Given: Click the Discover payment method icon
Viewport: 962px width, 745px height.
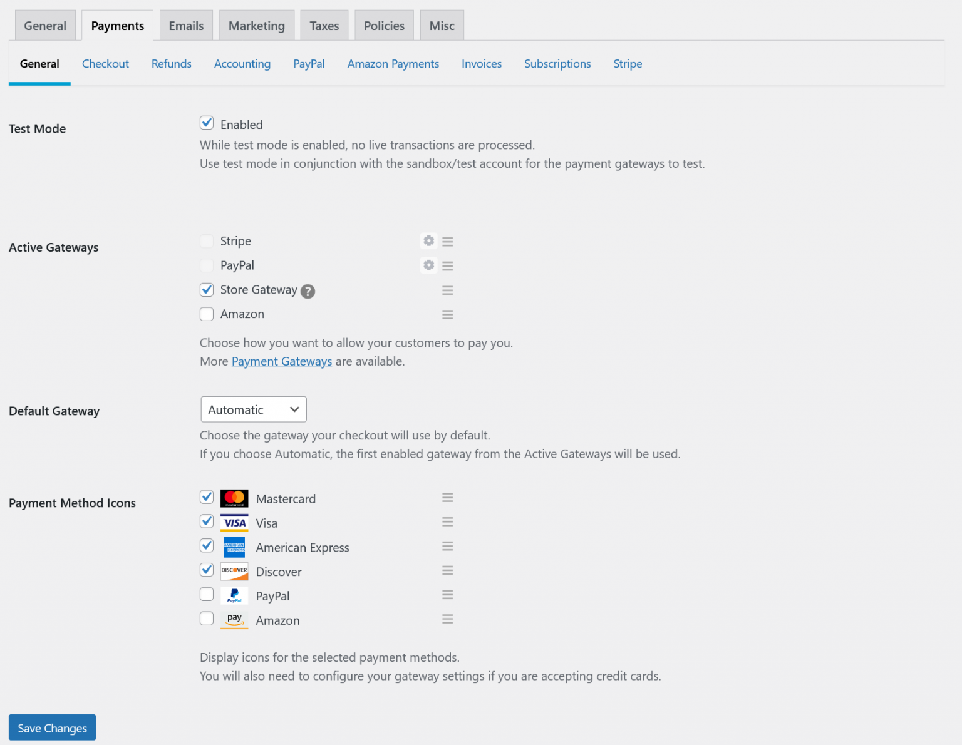Looking at the screenshot, I should pos(234,571).
